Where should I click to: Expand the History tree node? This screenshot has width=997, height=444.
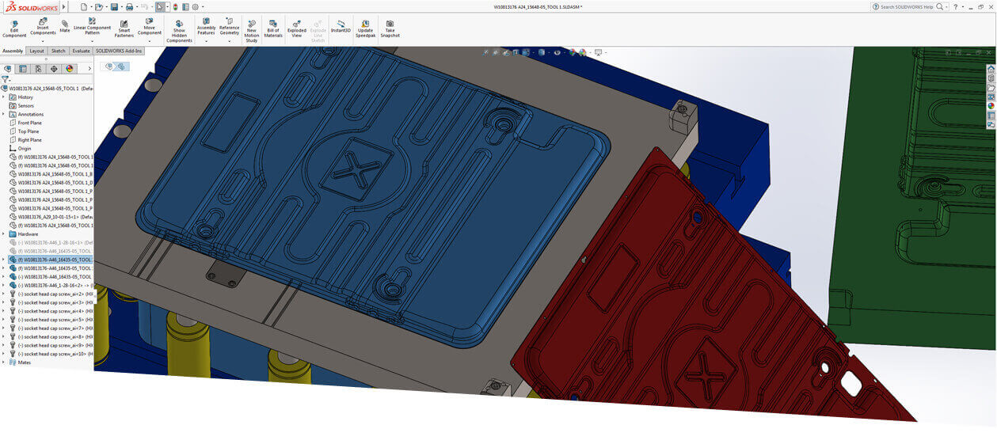tap(3, 97)
